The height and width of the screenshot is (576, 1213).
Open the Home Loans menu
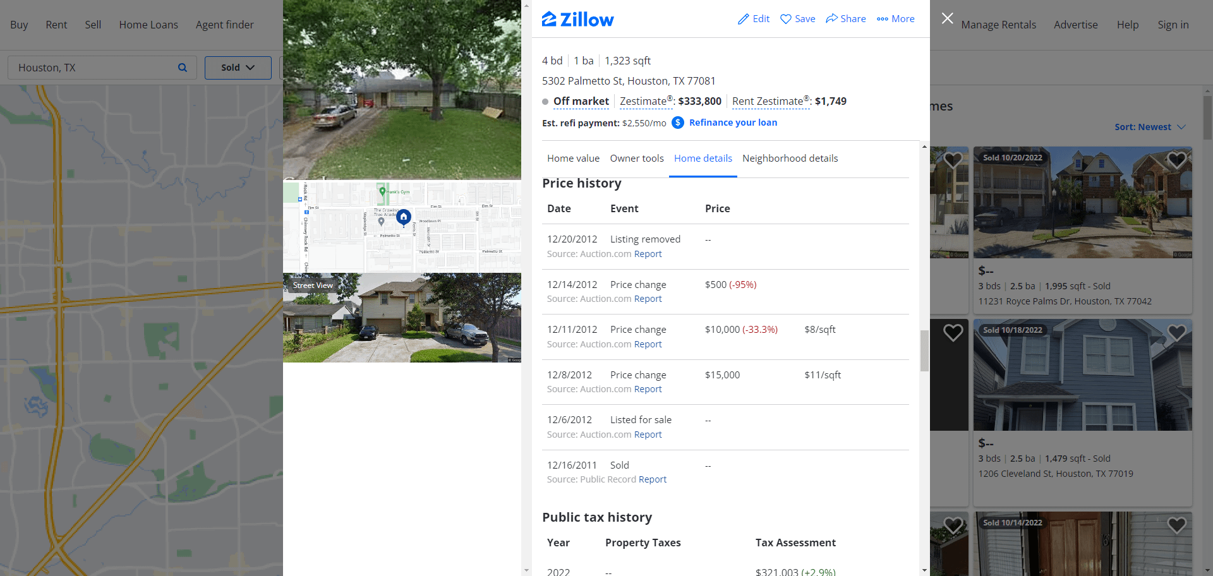click(x=148, y=25)
